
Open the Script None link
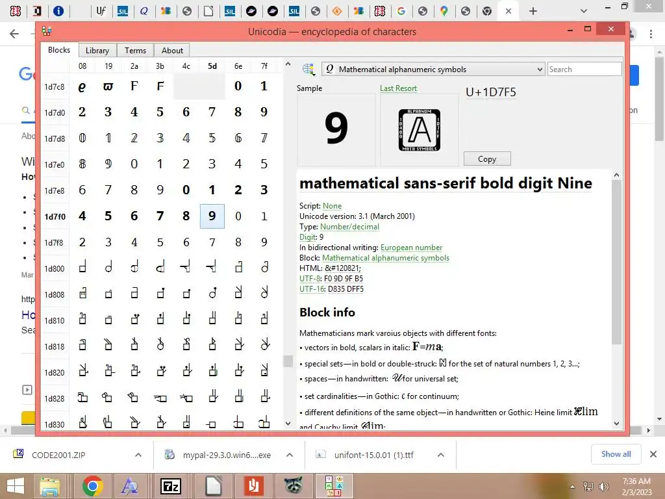pyautogui.click(x=332, y=206)
